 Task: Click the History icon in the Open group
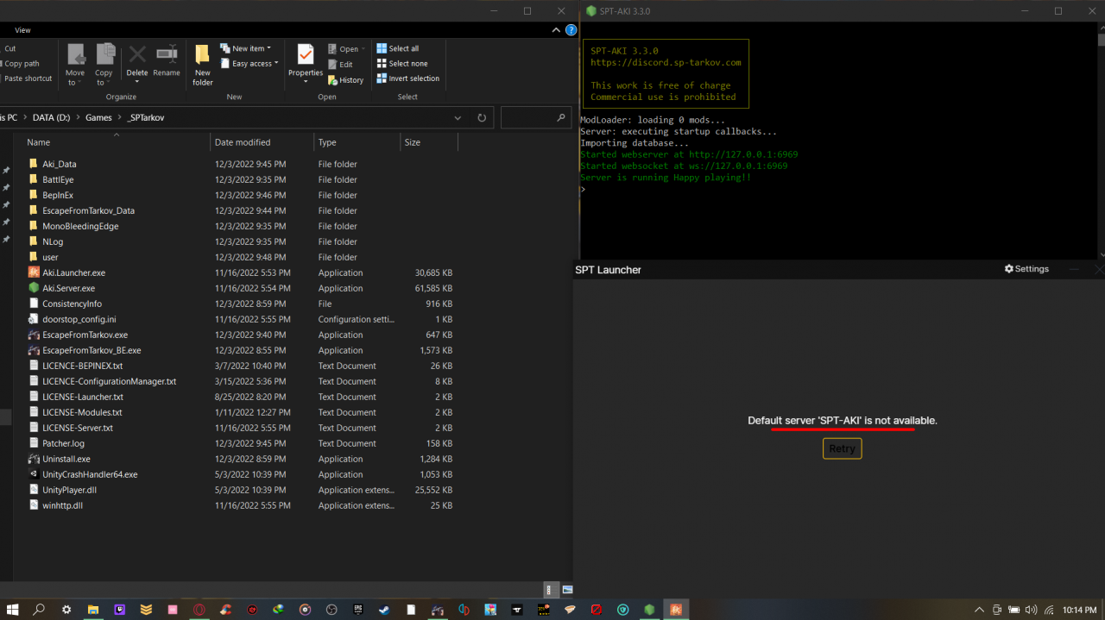[x=345, y=80]
